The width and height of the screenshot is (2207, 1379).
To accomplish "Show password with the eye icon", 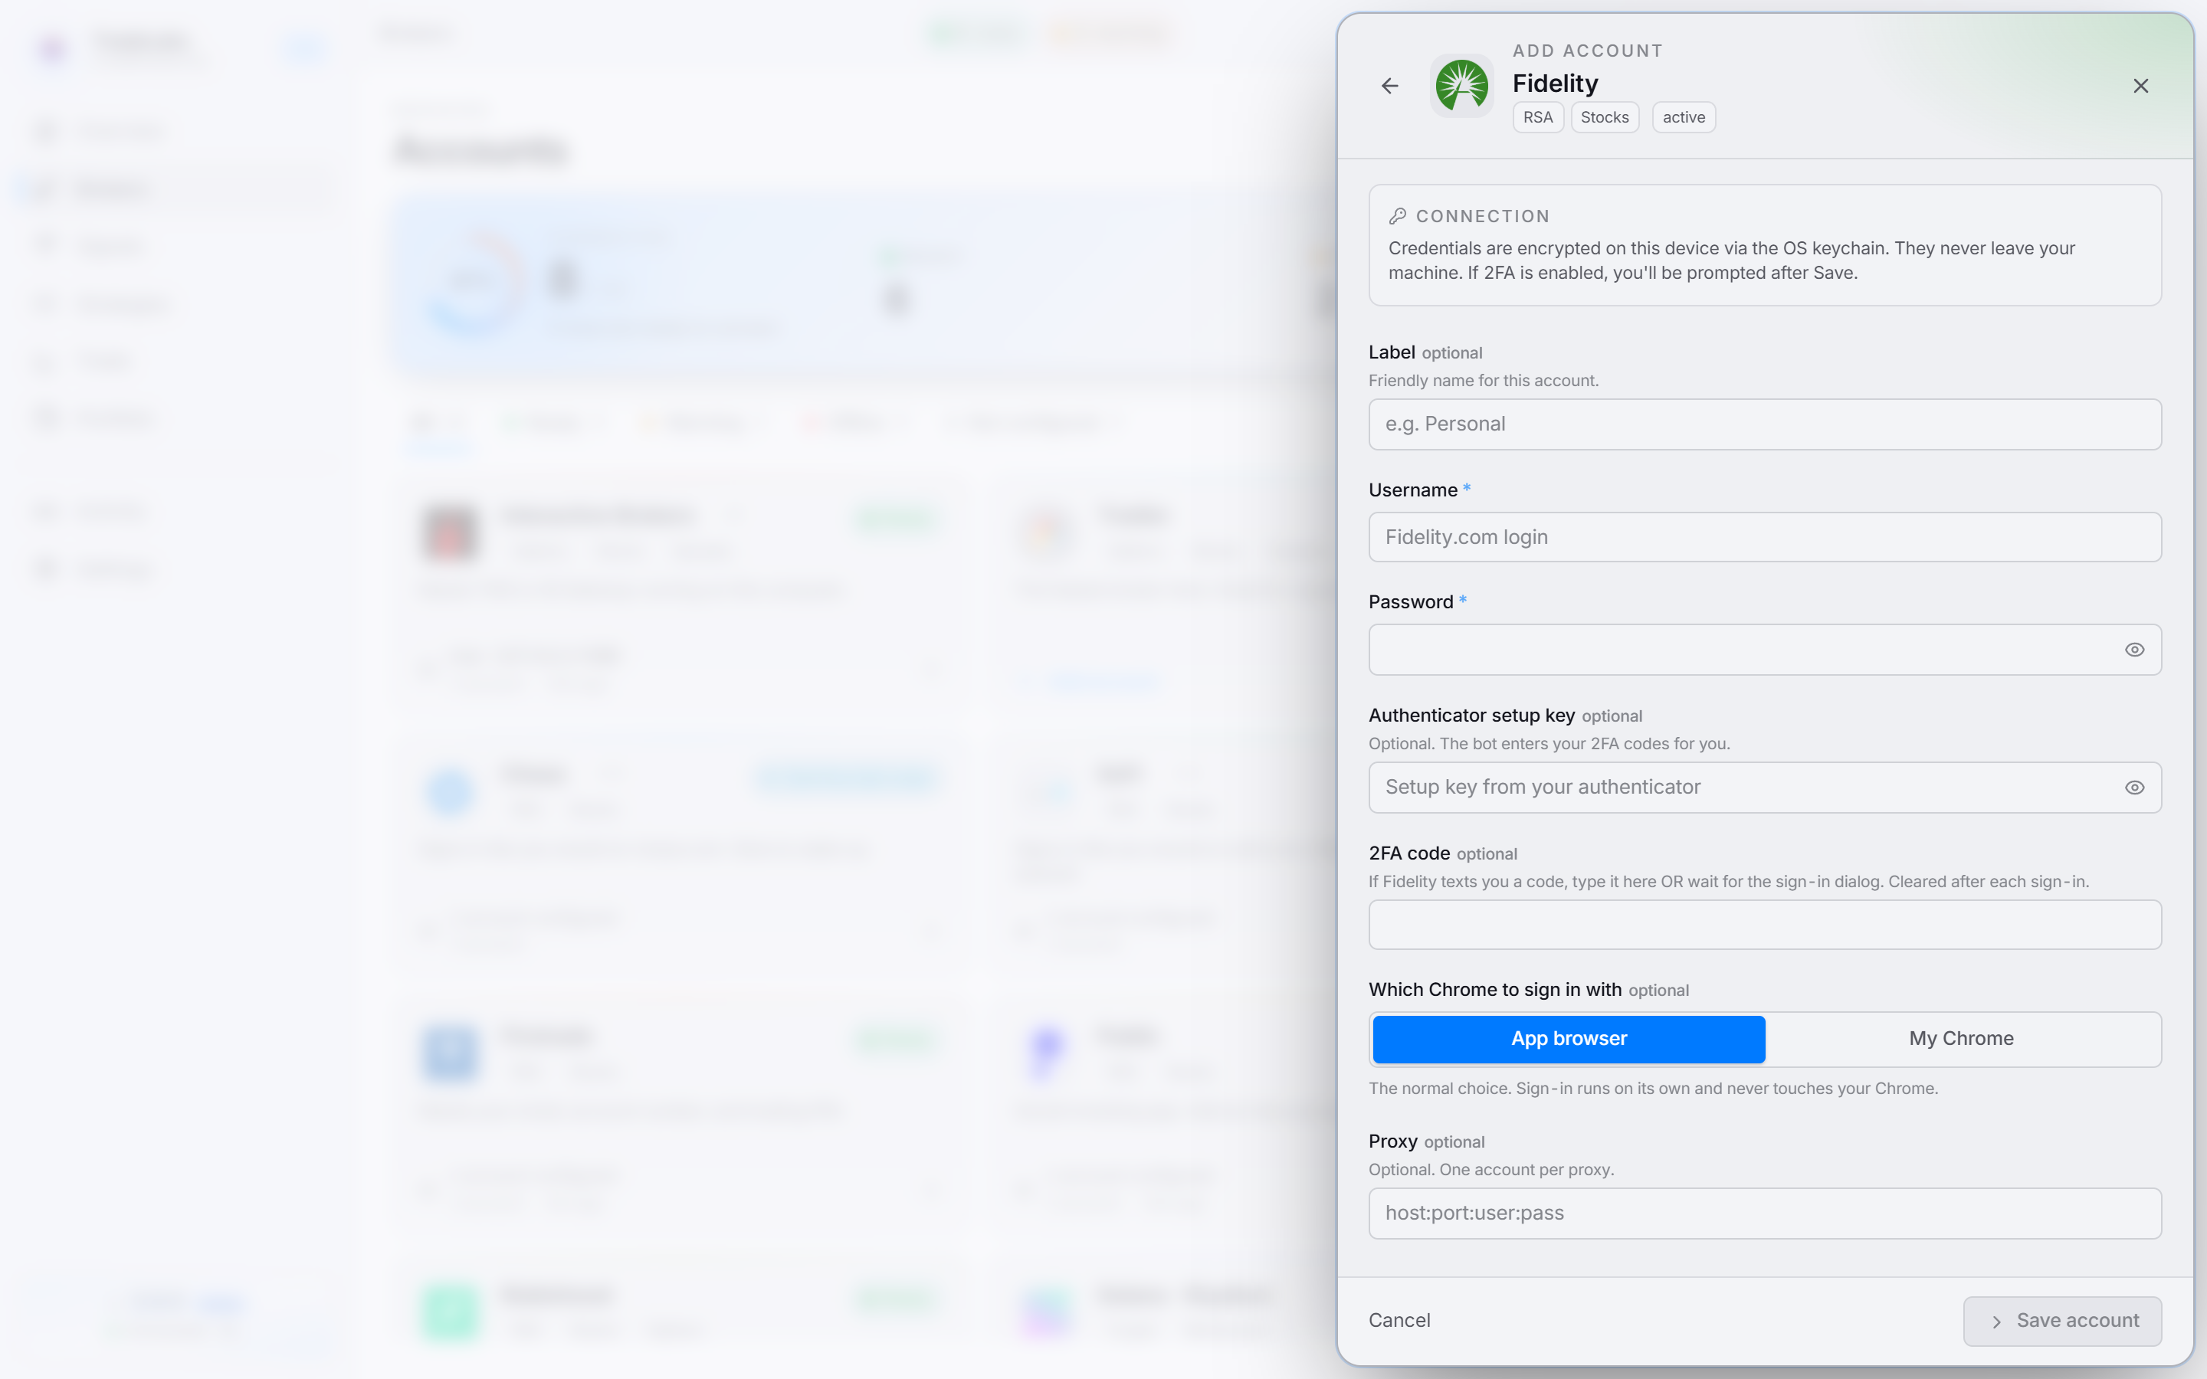I will pos(2134,650).
